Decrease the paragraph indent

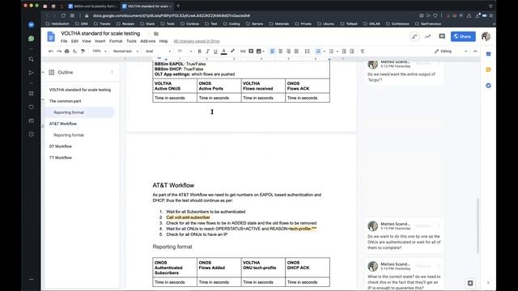click(343, 51)
